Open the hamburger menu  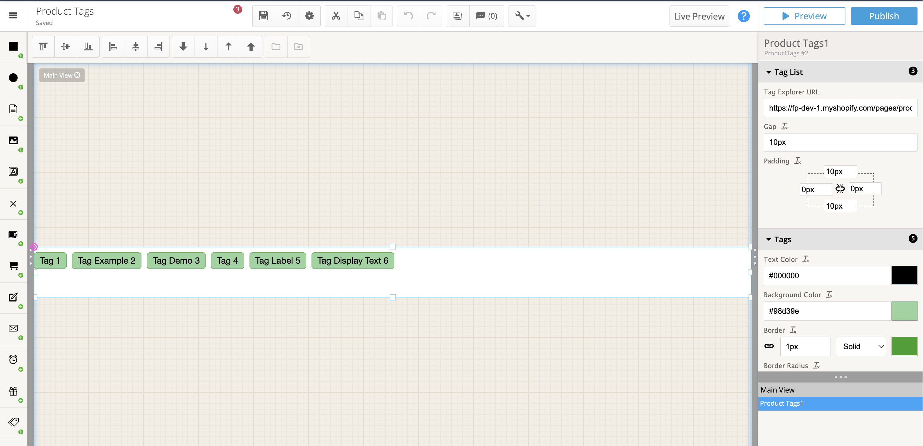coord(13,15)
